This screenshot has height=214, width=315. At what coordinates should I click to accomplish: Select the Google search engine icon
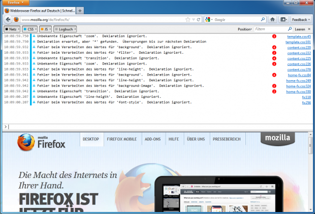tap(208, 19)
